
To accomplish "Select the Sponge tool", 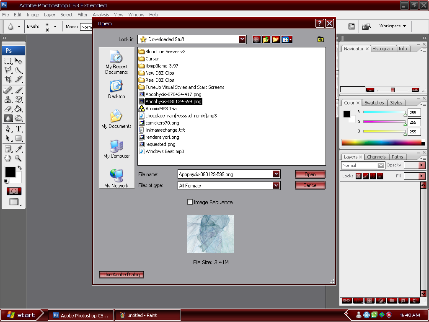I will click(x=18, y=118).
